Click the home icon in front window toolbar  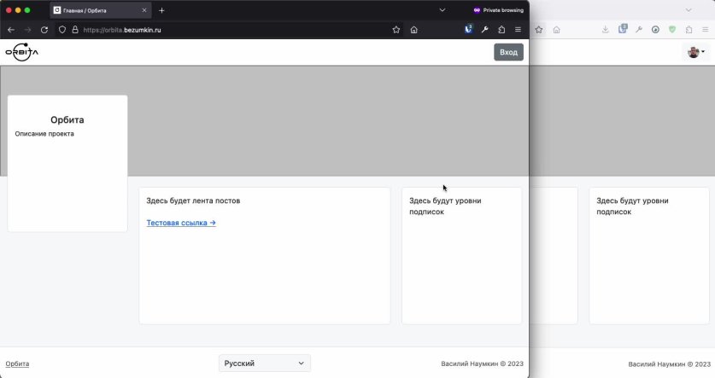pos(414,30)
